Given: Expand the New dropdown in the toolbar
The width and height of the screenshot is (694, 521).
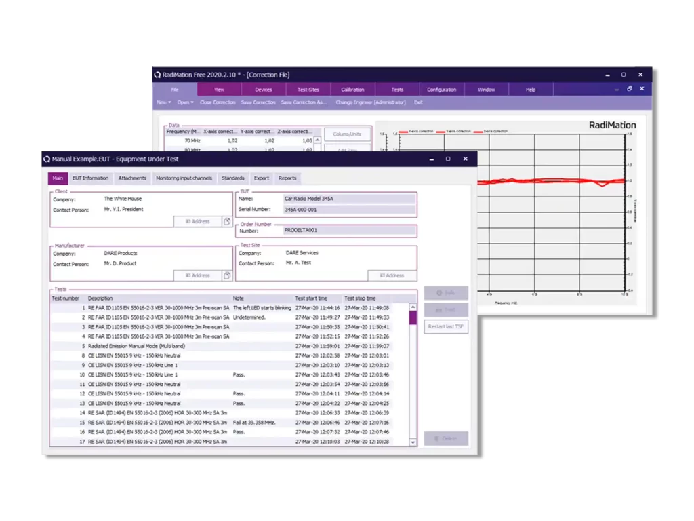Looking at the screenshot, I should [x=164, y=102].
